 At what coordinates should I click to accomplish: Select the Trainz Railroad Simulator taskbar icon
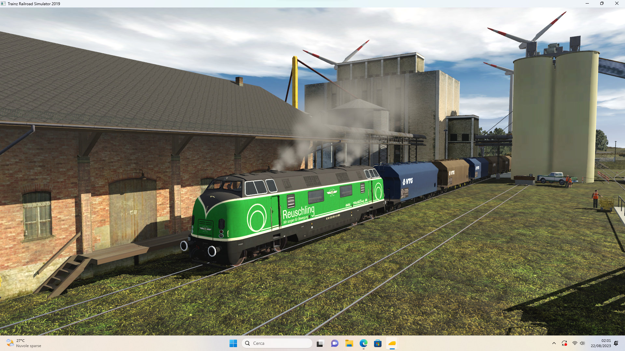pos(392,343)
